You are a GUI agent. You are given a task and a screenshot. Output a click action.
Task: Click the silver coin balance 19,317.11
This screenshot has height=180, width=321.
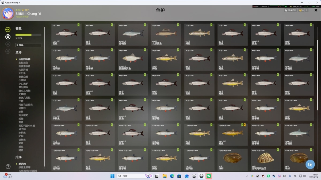(291, 10)
